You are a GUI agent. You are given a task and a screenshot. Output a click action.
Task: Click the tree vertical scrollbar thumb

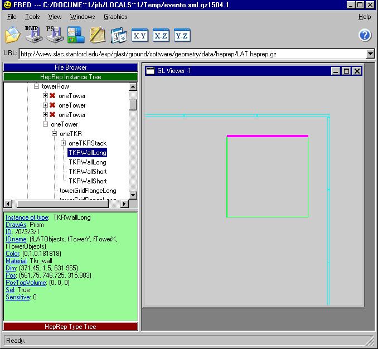pos(133,105)
